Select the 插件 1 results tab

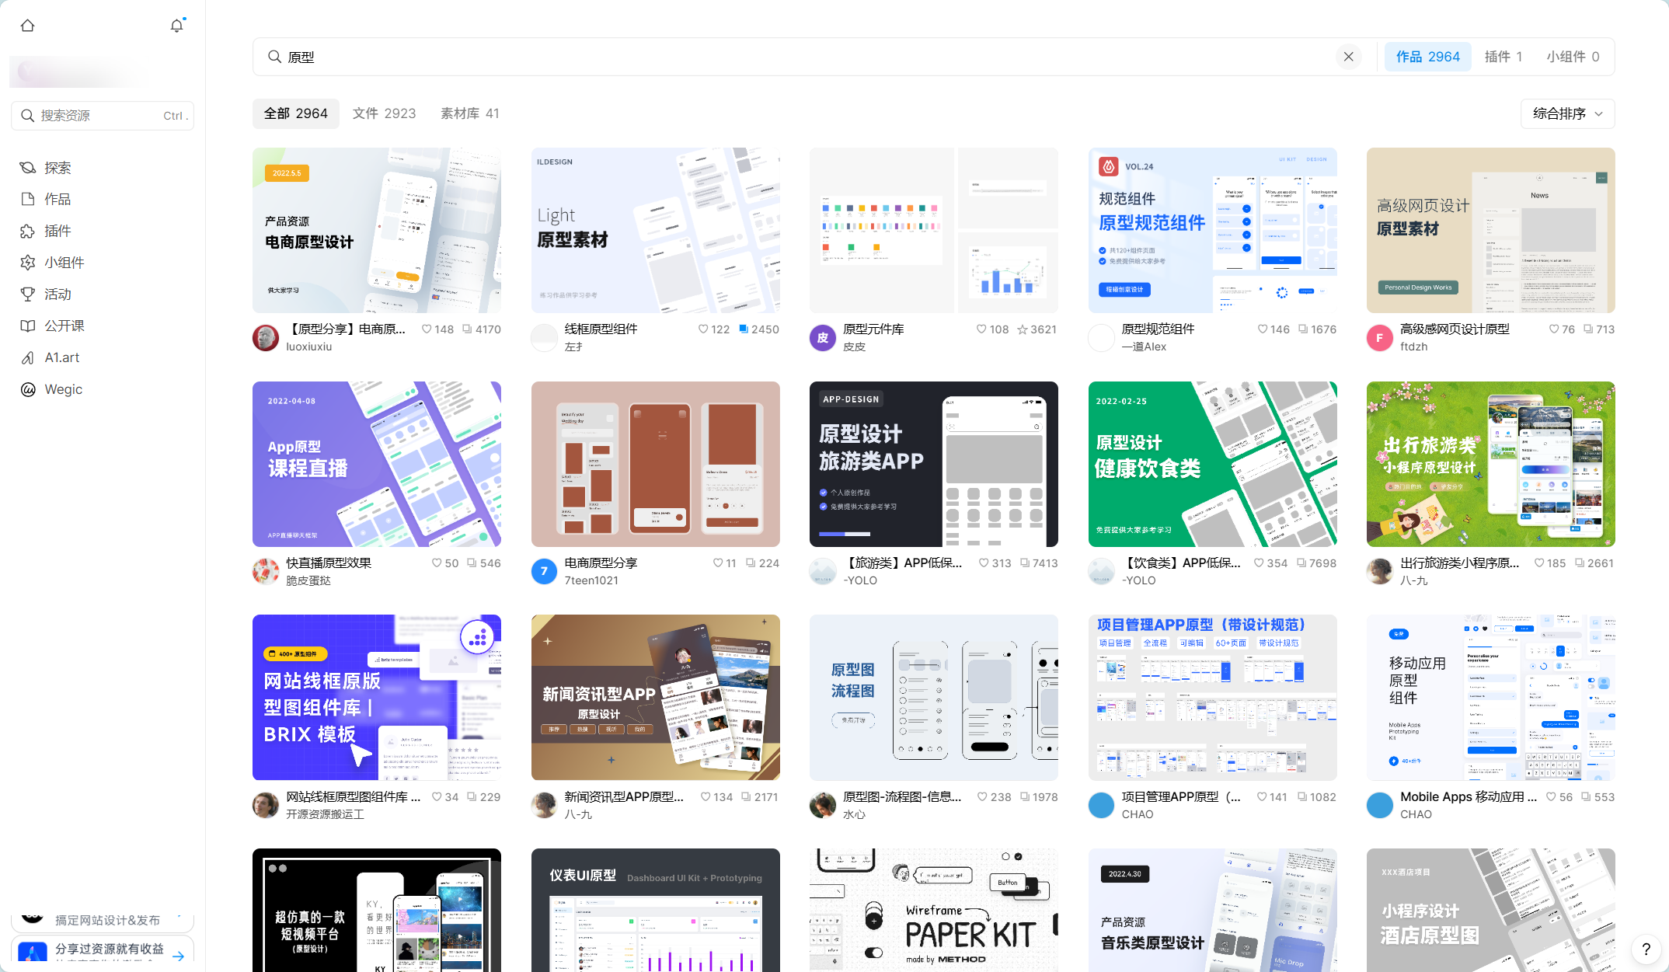(x=1503, y=57)
